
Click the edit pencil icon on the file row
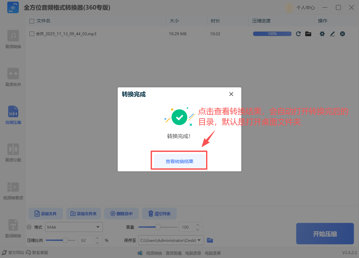[332, 34]
